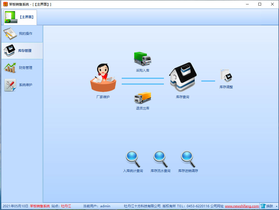Open 入库统计查询 magnifier icon

pos(133,159)
